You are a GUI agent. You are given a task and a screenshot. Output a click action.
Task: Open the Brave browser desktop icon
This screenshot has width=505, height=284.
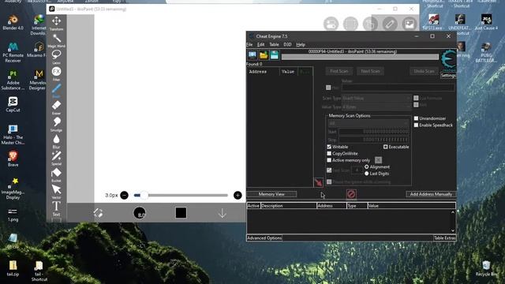(x=13, y=159)
